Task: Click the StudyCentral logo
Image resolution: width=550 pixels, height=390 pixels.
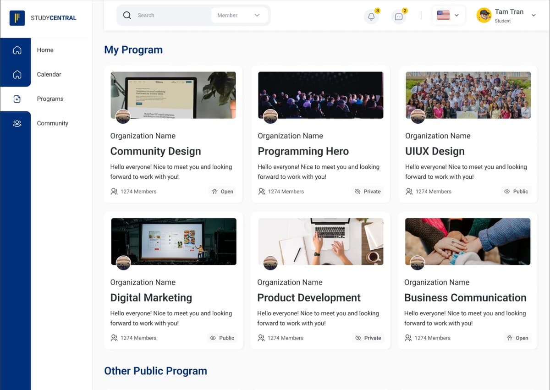Action: (45, 18)
